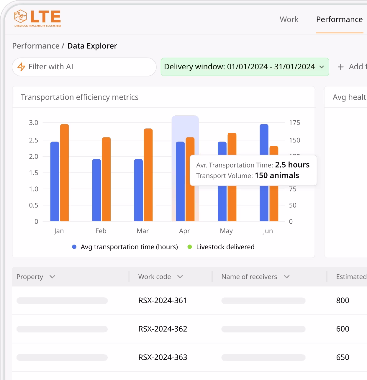367x380 pixels.
Task: Click receiver placeholder in RSX-2024-362 row
Action: (x=263, y=329)
